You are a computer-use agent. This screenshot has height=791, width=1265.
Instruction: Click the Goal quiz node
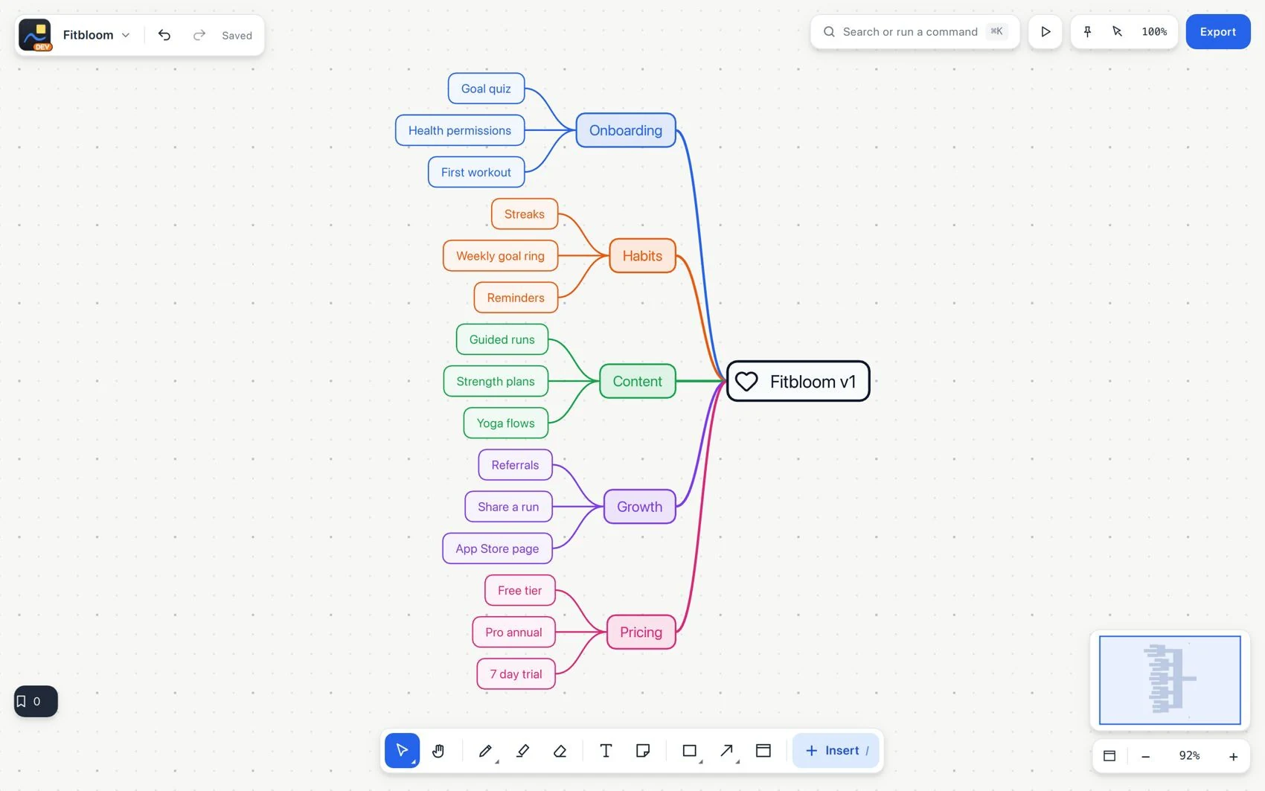coord(486,89)
